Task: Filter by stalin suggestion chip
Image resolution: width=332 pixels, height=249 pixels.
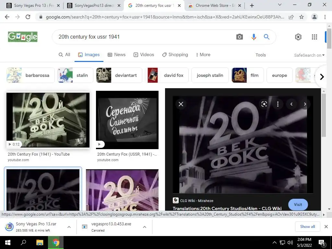Action: point(75,75)
